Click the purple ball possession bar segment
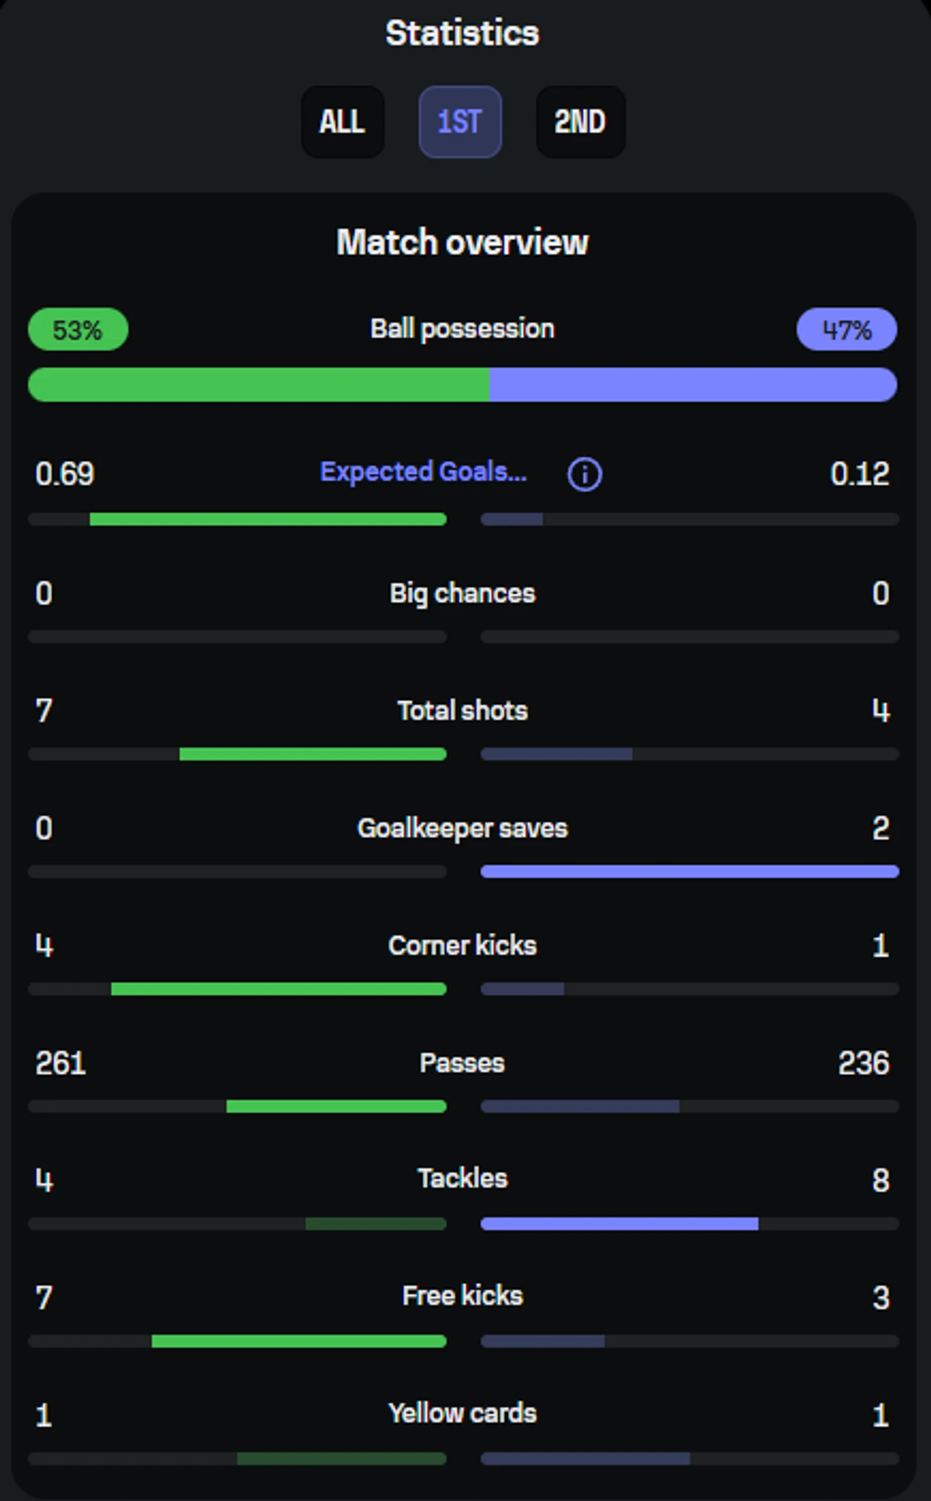This screenshot has width=931, height=1501. [693, 384]
